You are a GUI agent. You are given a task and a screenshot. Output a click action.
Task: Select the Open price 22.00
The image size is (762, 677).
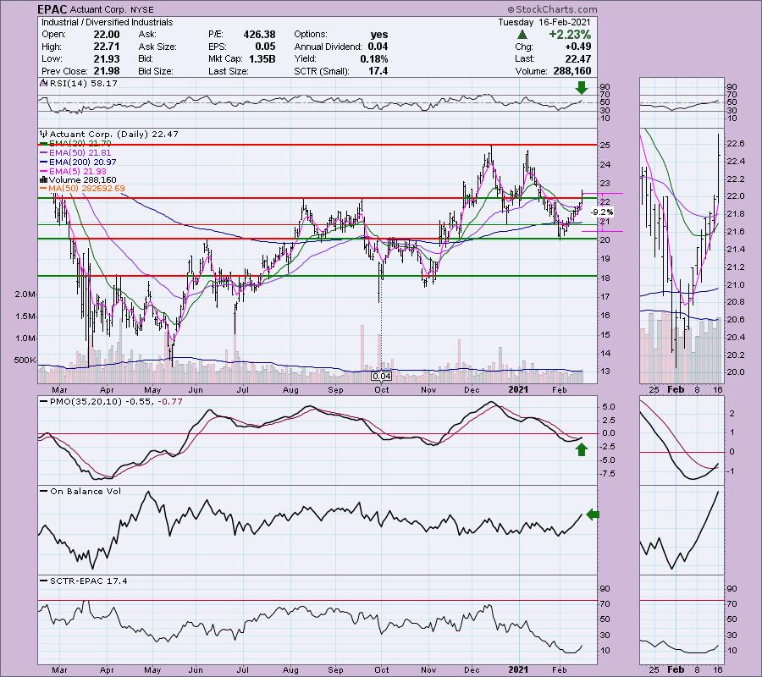click(x=107, y=35)
